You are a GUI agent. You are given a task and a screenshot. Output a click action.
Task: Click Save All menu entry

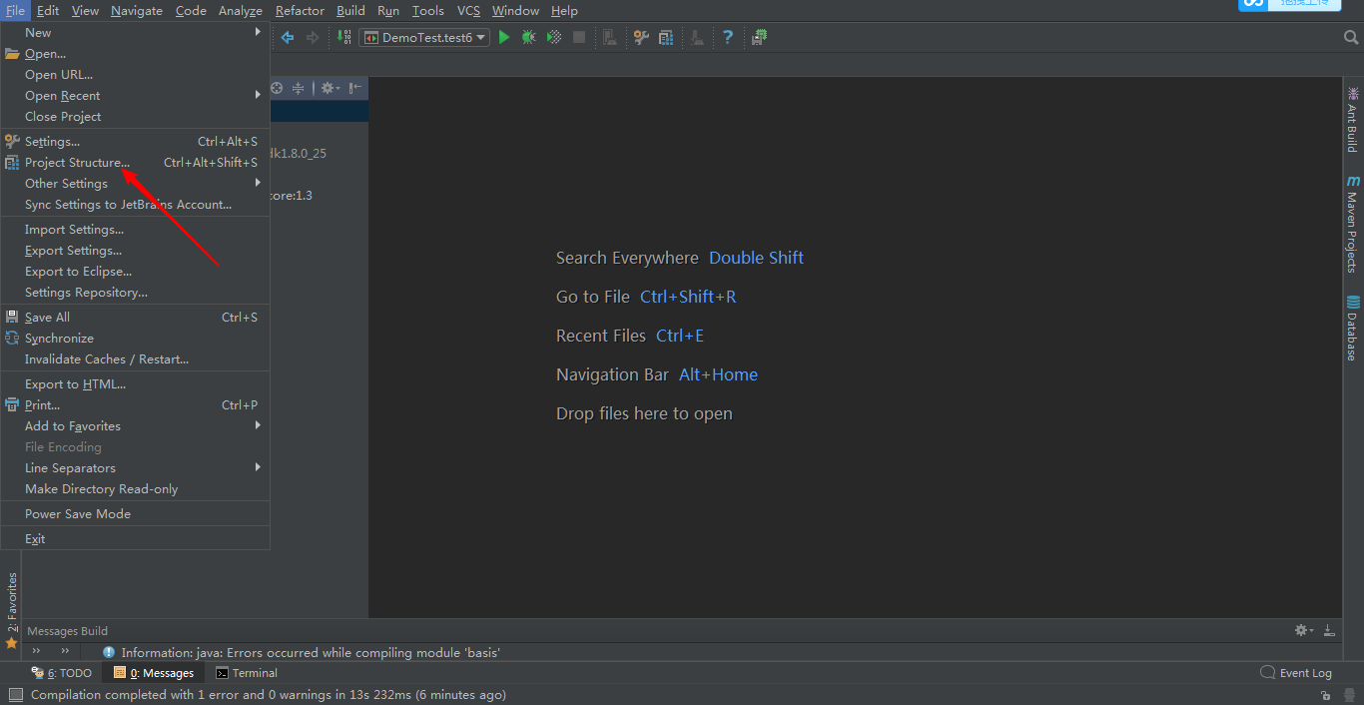tap(135, 317)
